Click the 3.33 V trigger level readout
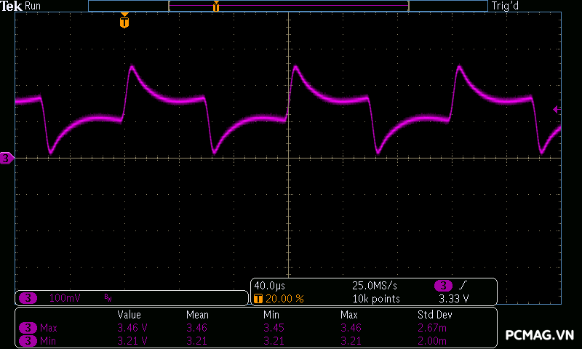Viewport: 582px width, 349px height. click(453, 299)
